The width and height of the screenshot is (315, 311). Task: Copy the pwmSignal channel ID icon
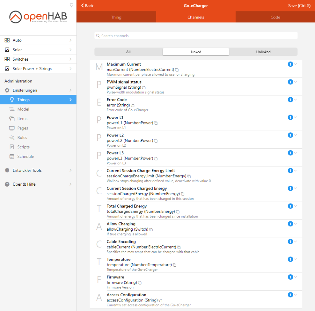(x=144, y=88)
